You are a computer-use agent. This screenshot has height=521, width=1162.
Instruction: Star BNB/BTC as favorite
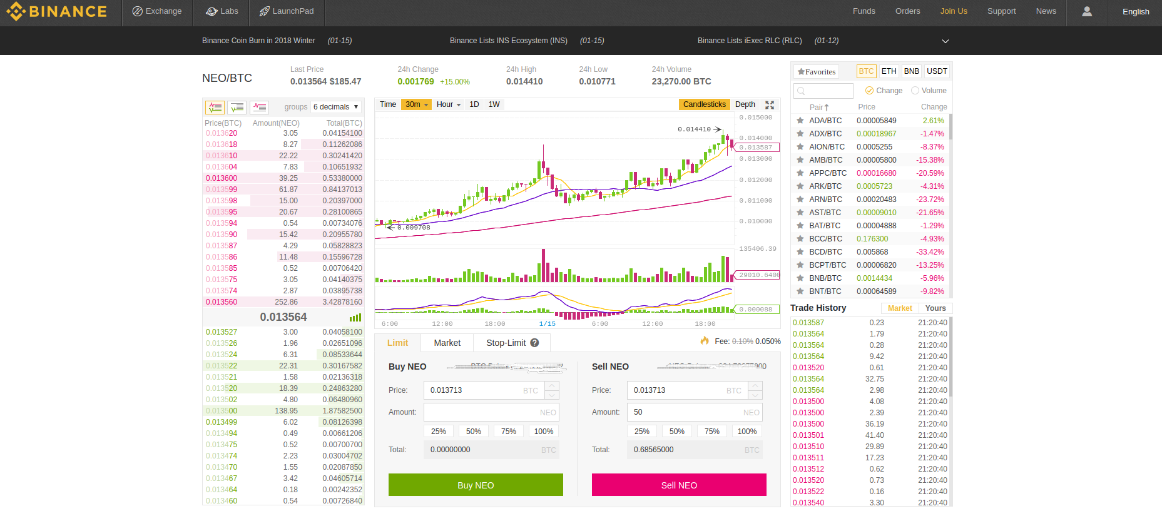pos(800,278)
